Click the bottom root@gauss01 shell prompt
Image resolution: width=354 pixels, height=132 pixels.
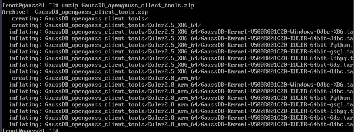pyautogui.click(x=30, y=130)
